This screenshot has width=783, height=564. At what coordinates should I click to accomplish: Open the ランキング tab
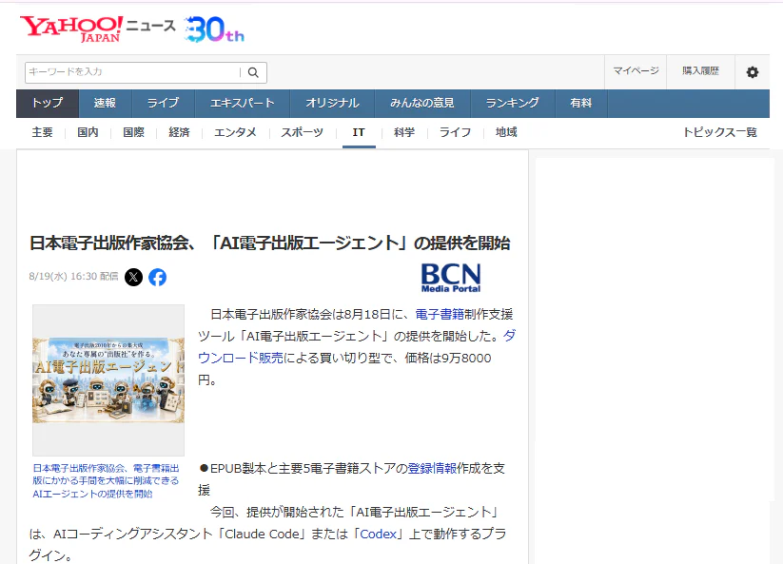(513, 104)
